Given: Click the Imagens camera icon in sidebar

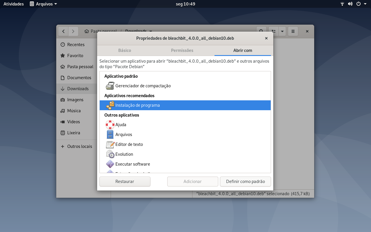Looking at the screenshot, I should (x=63, y=100).
